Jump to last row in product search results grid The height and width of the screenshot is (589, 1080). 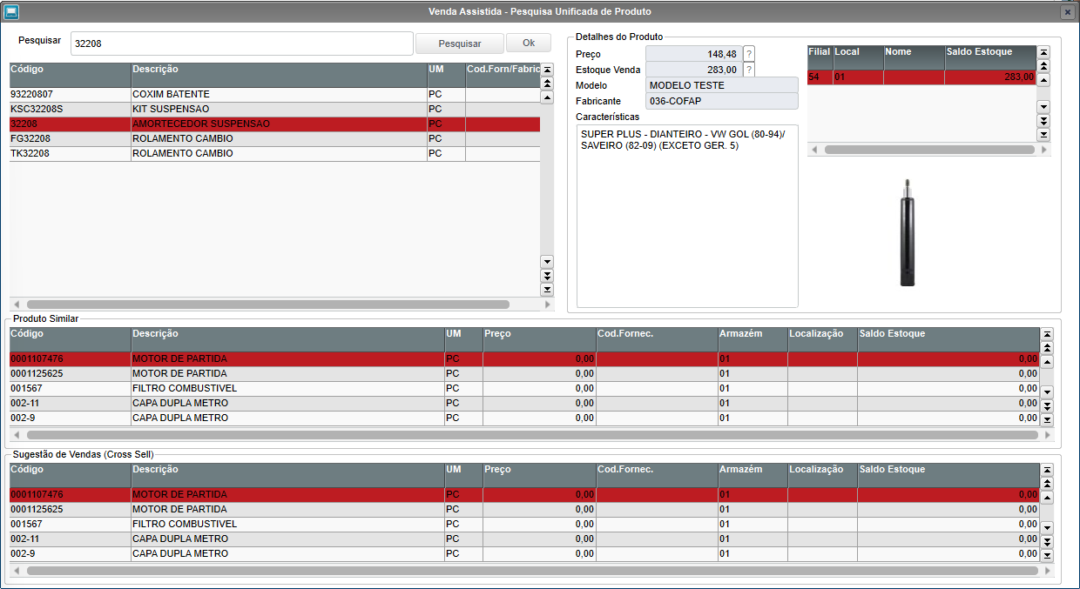coord(547,289)
